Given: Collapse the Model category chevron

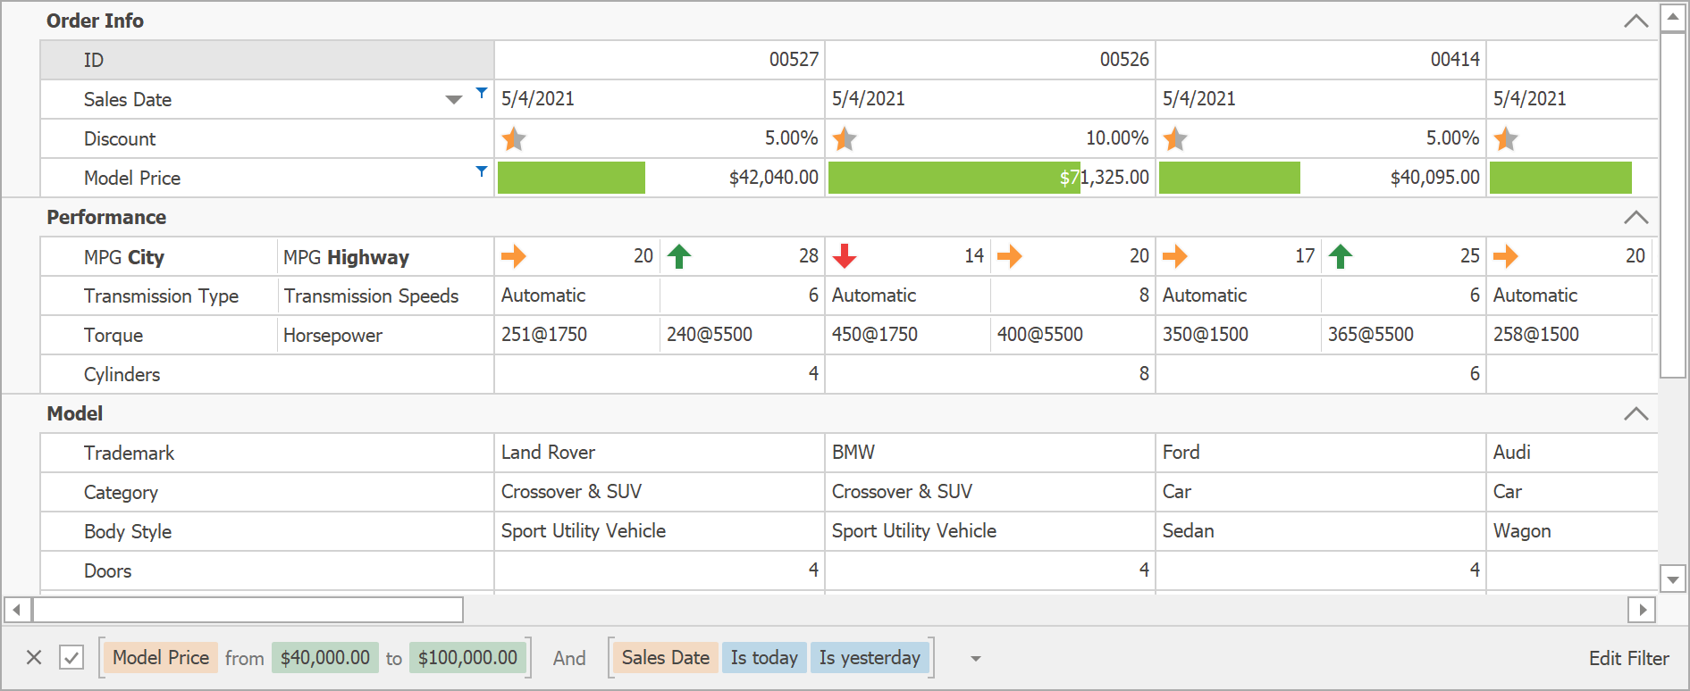Looking at the screenshot, I should coord(1635,413).
